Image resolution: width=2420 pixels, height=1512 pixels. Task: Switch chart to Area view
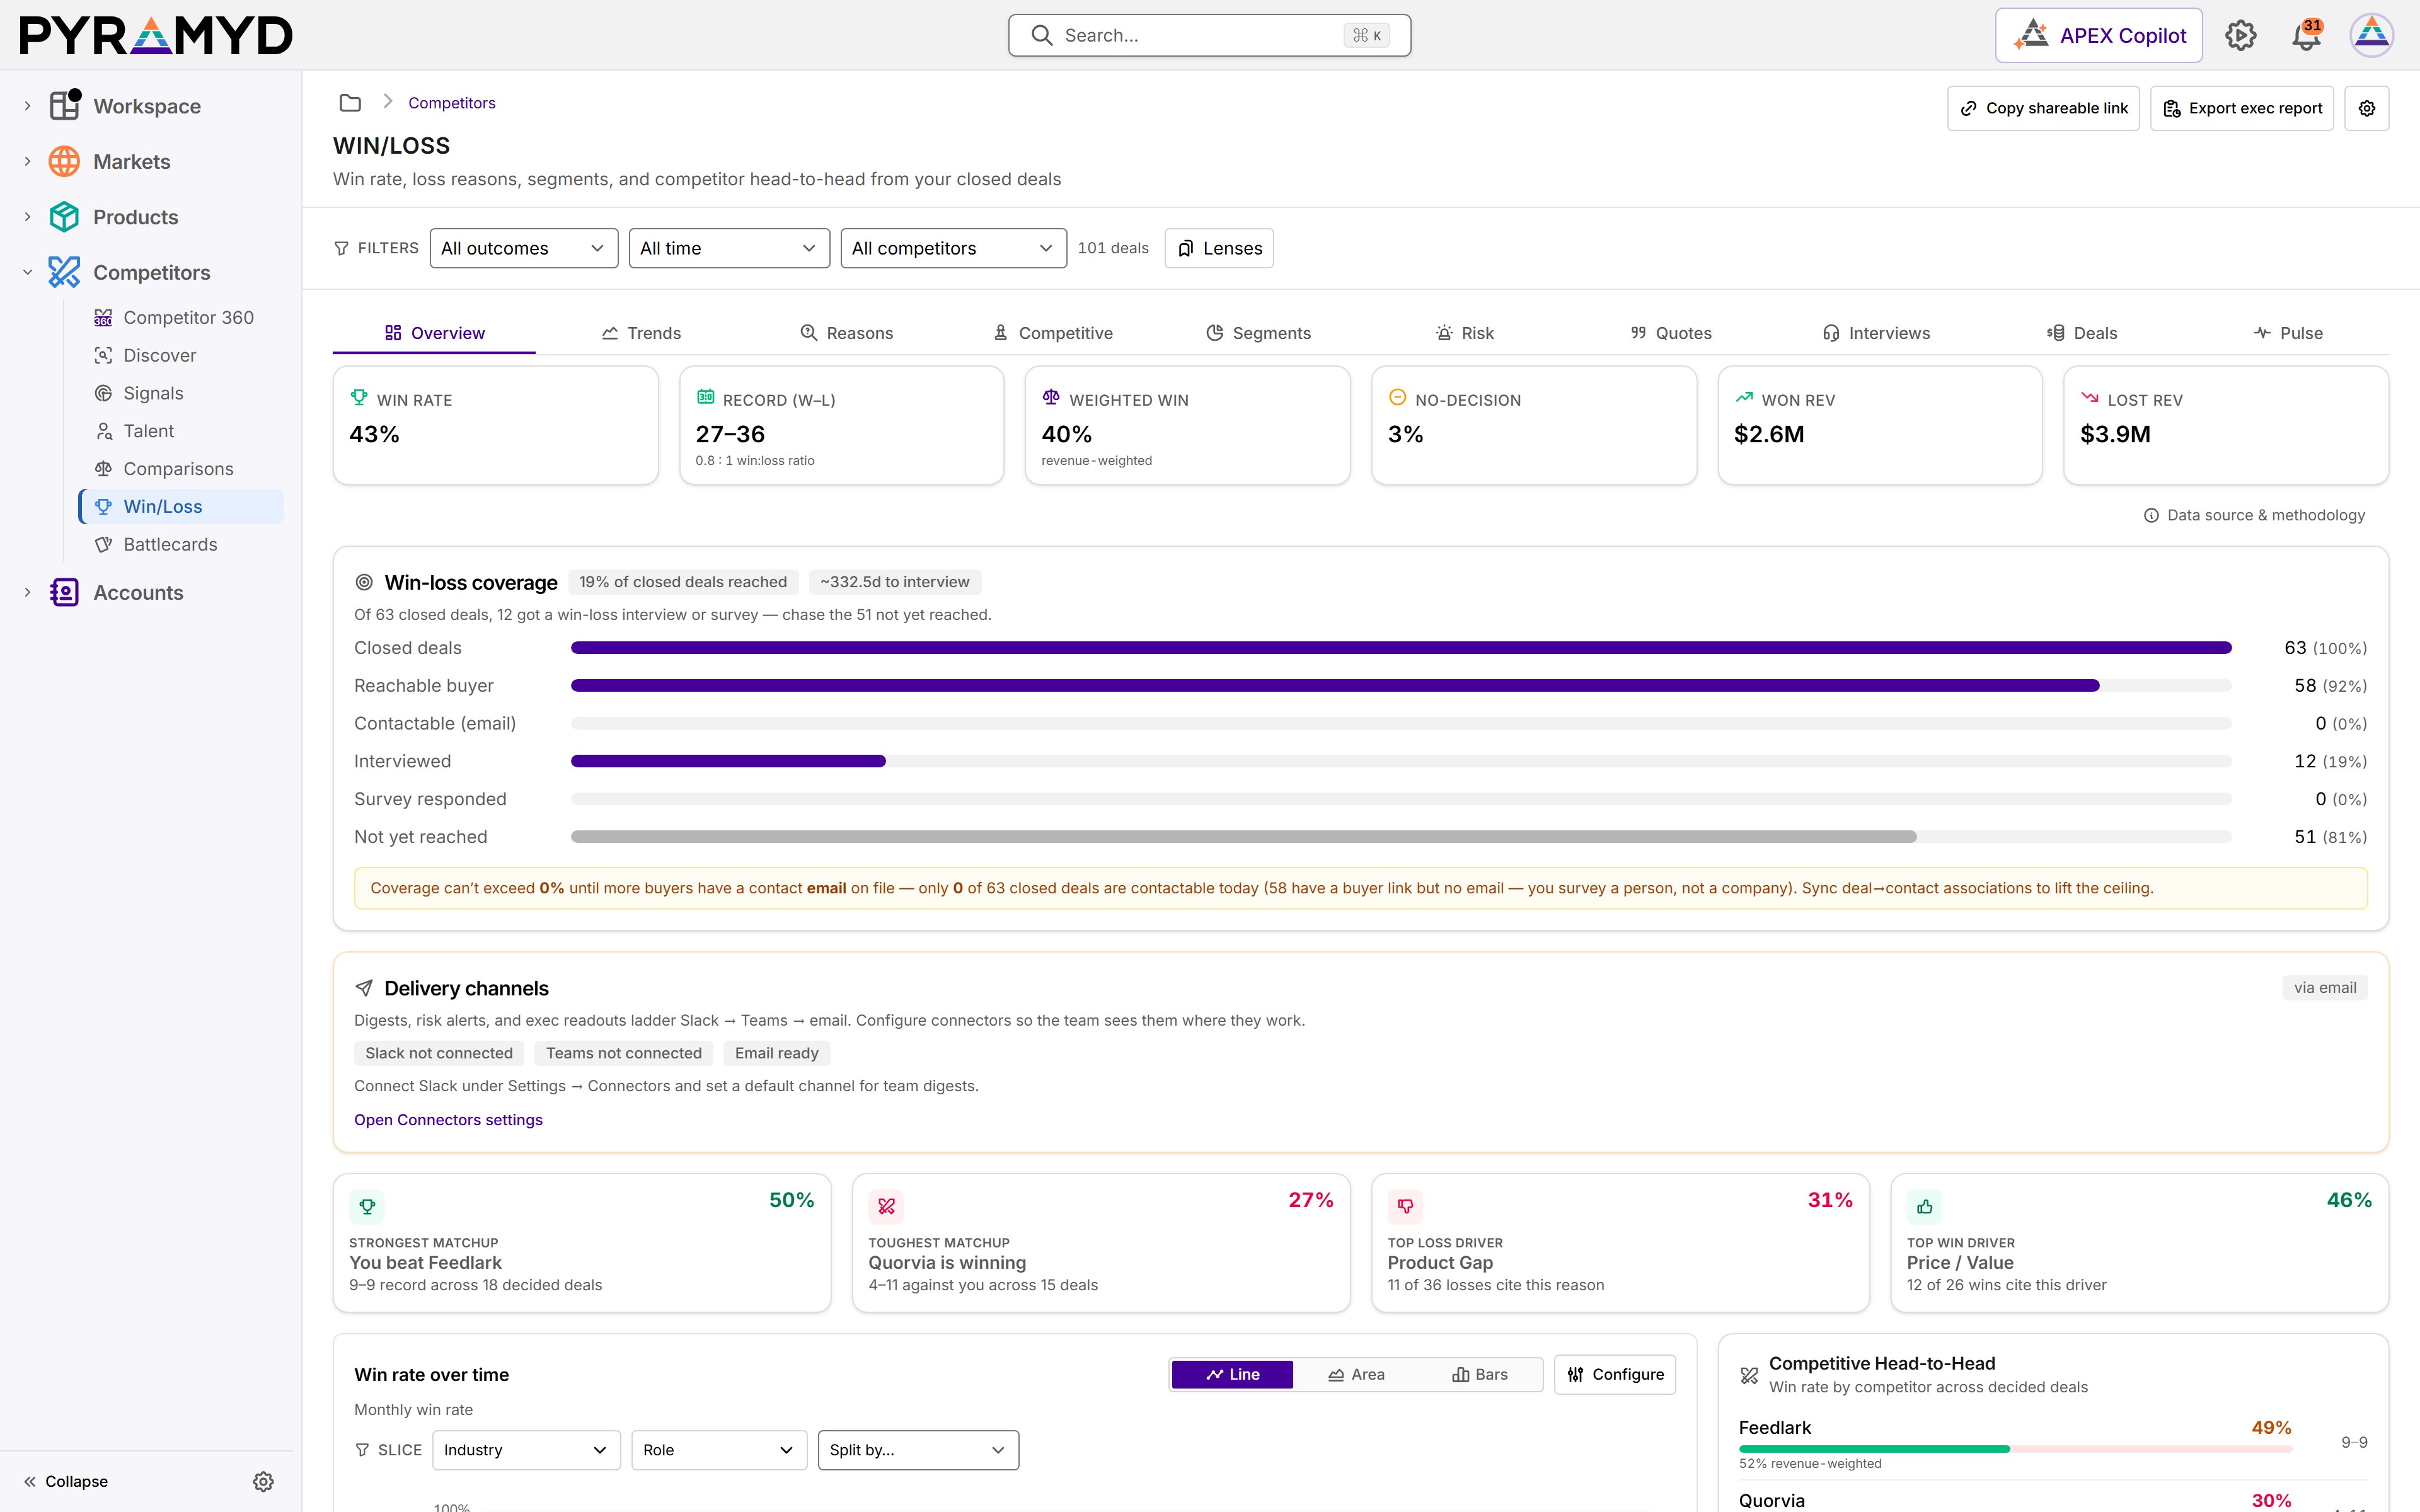point(1355,1374)
